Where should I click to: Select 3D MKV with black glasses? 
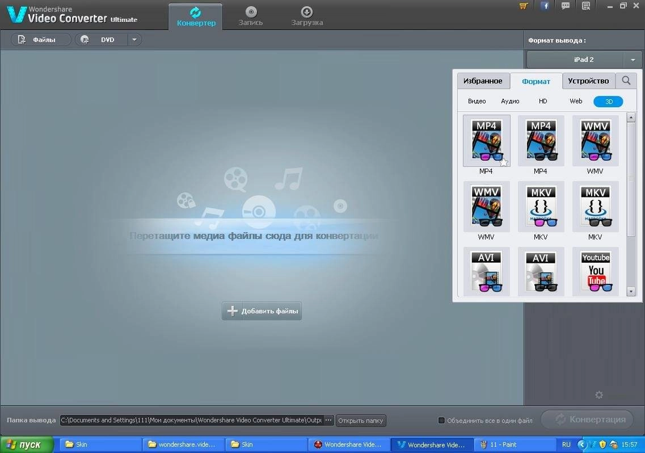coord(595,207)
